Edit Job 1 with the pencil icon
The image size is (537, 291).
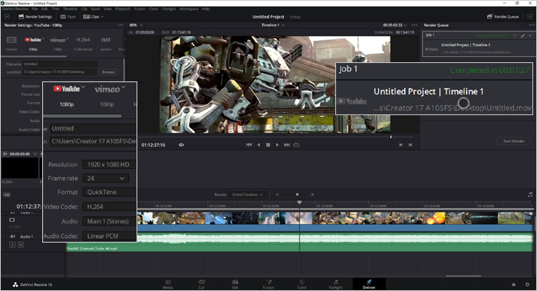(523, 35)
